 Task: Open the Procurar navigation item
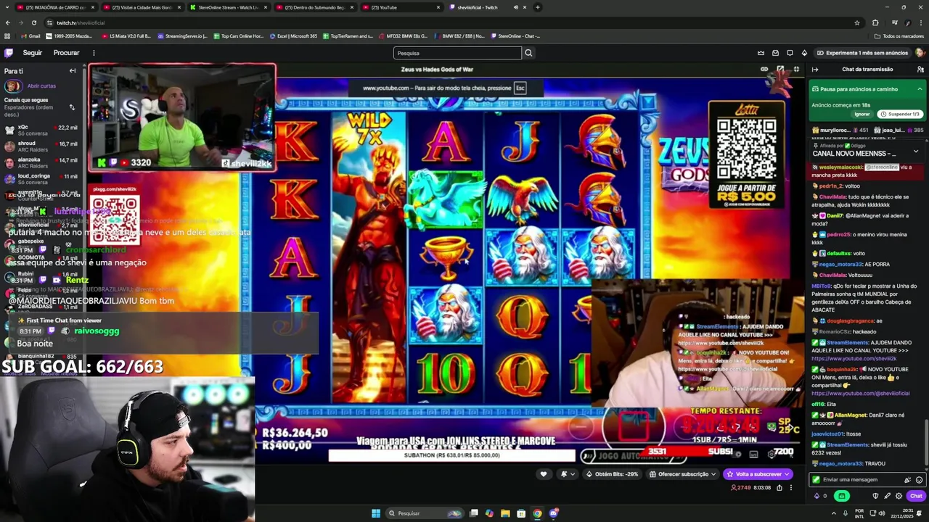[x=66, y=53]
